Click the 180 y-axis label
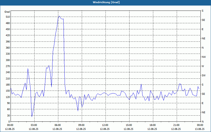Image resolution: width=211 pixels, height=132 pixels. (x=8, y=85)
